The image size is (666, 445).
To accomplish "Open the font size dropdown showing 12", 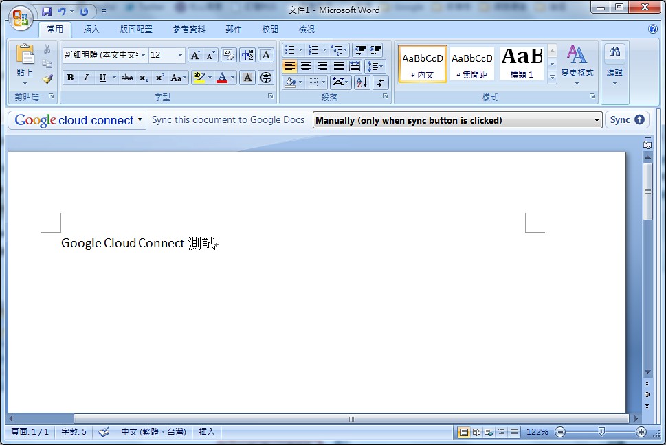I will (180, 55).
